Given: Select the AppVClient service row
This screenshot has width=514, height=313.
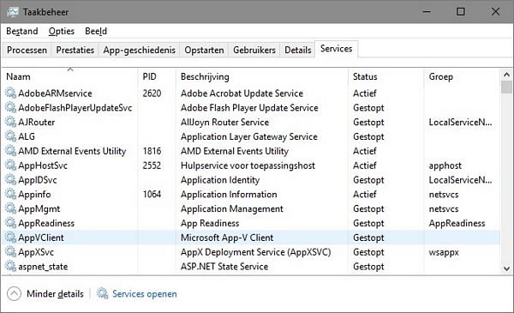Looking at the screenshot, I should coord(251,238).
